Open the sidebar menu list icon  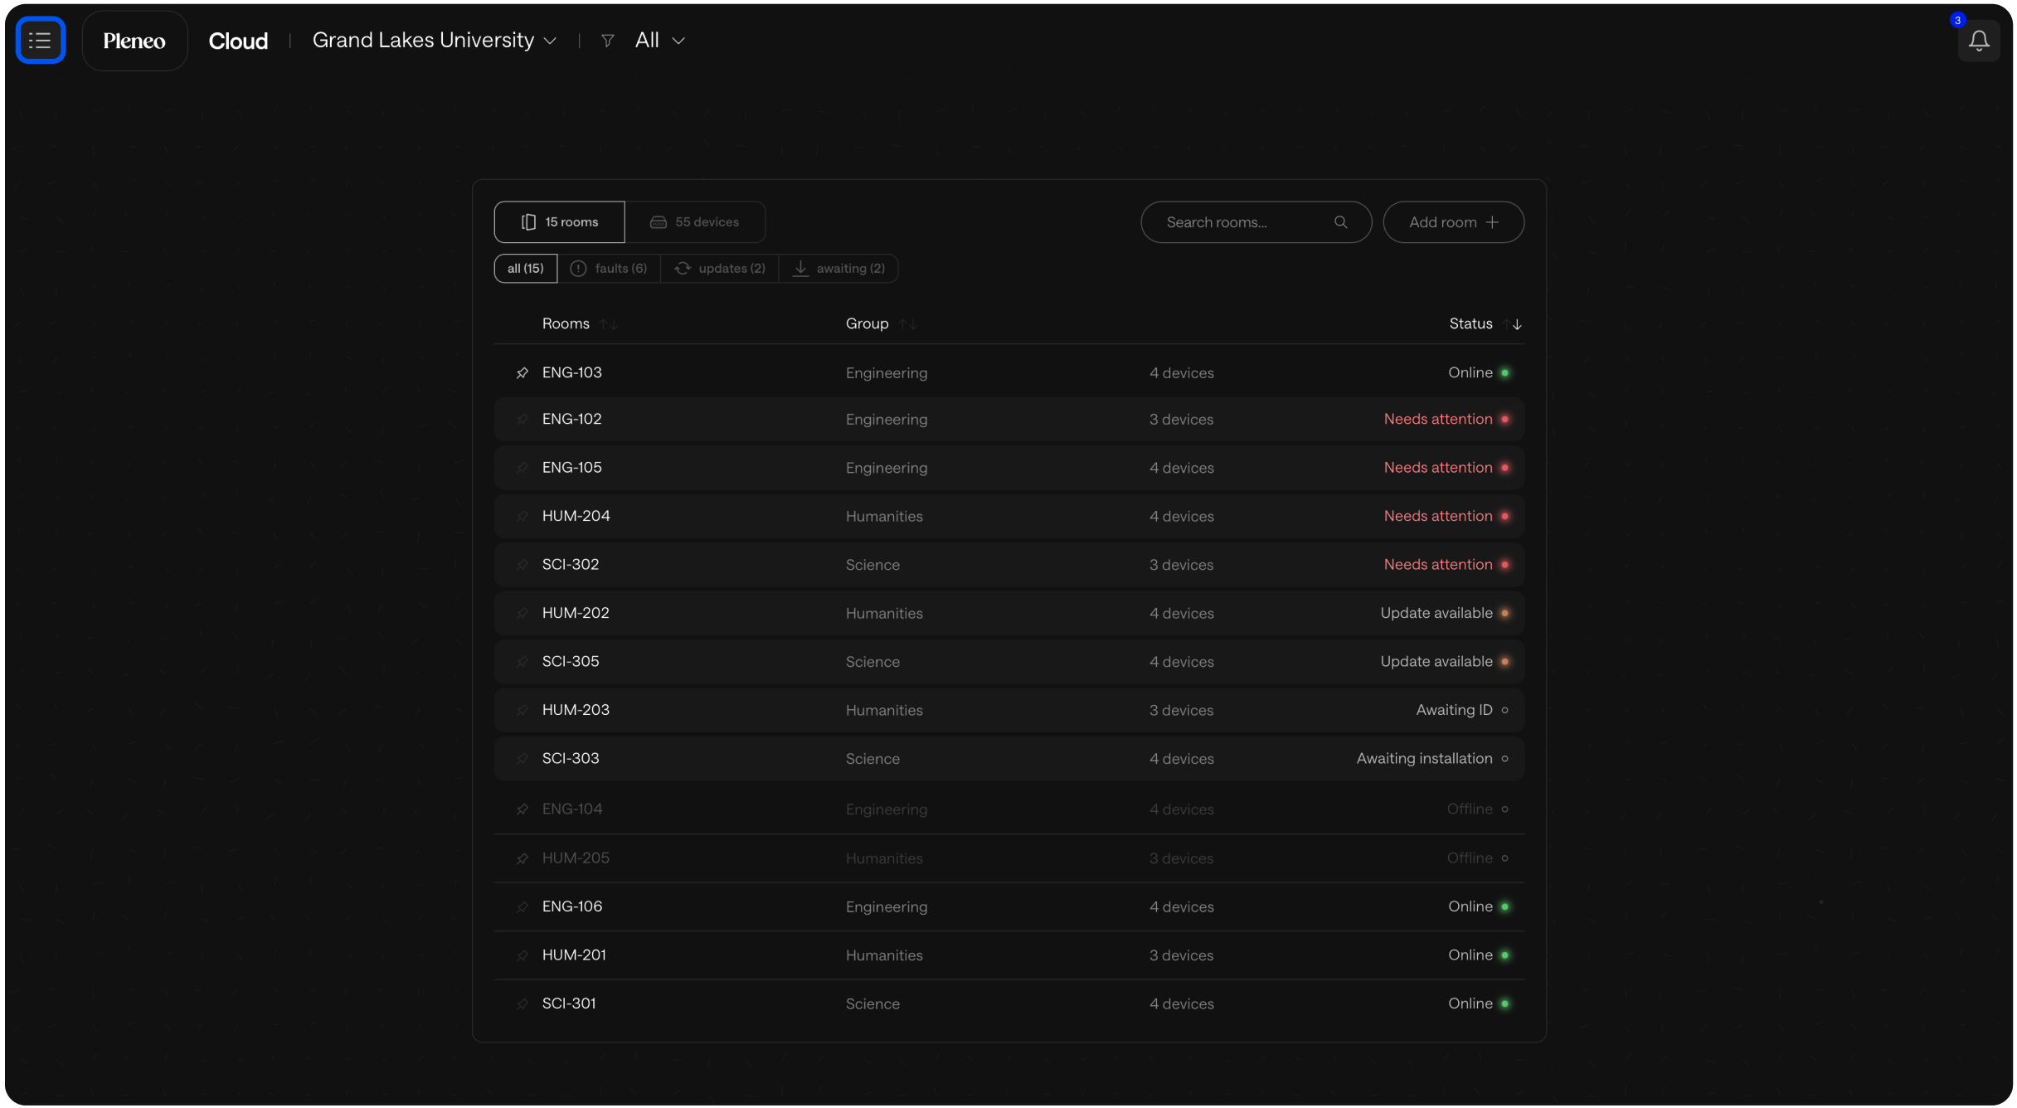click(40, 40)
